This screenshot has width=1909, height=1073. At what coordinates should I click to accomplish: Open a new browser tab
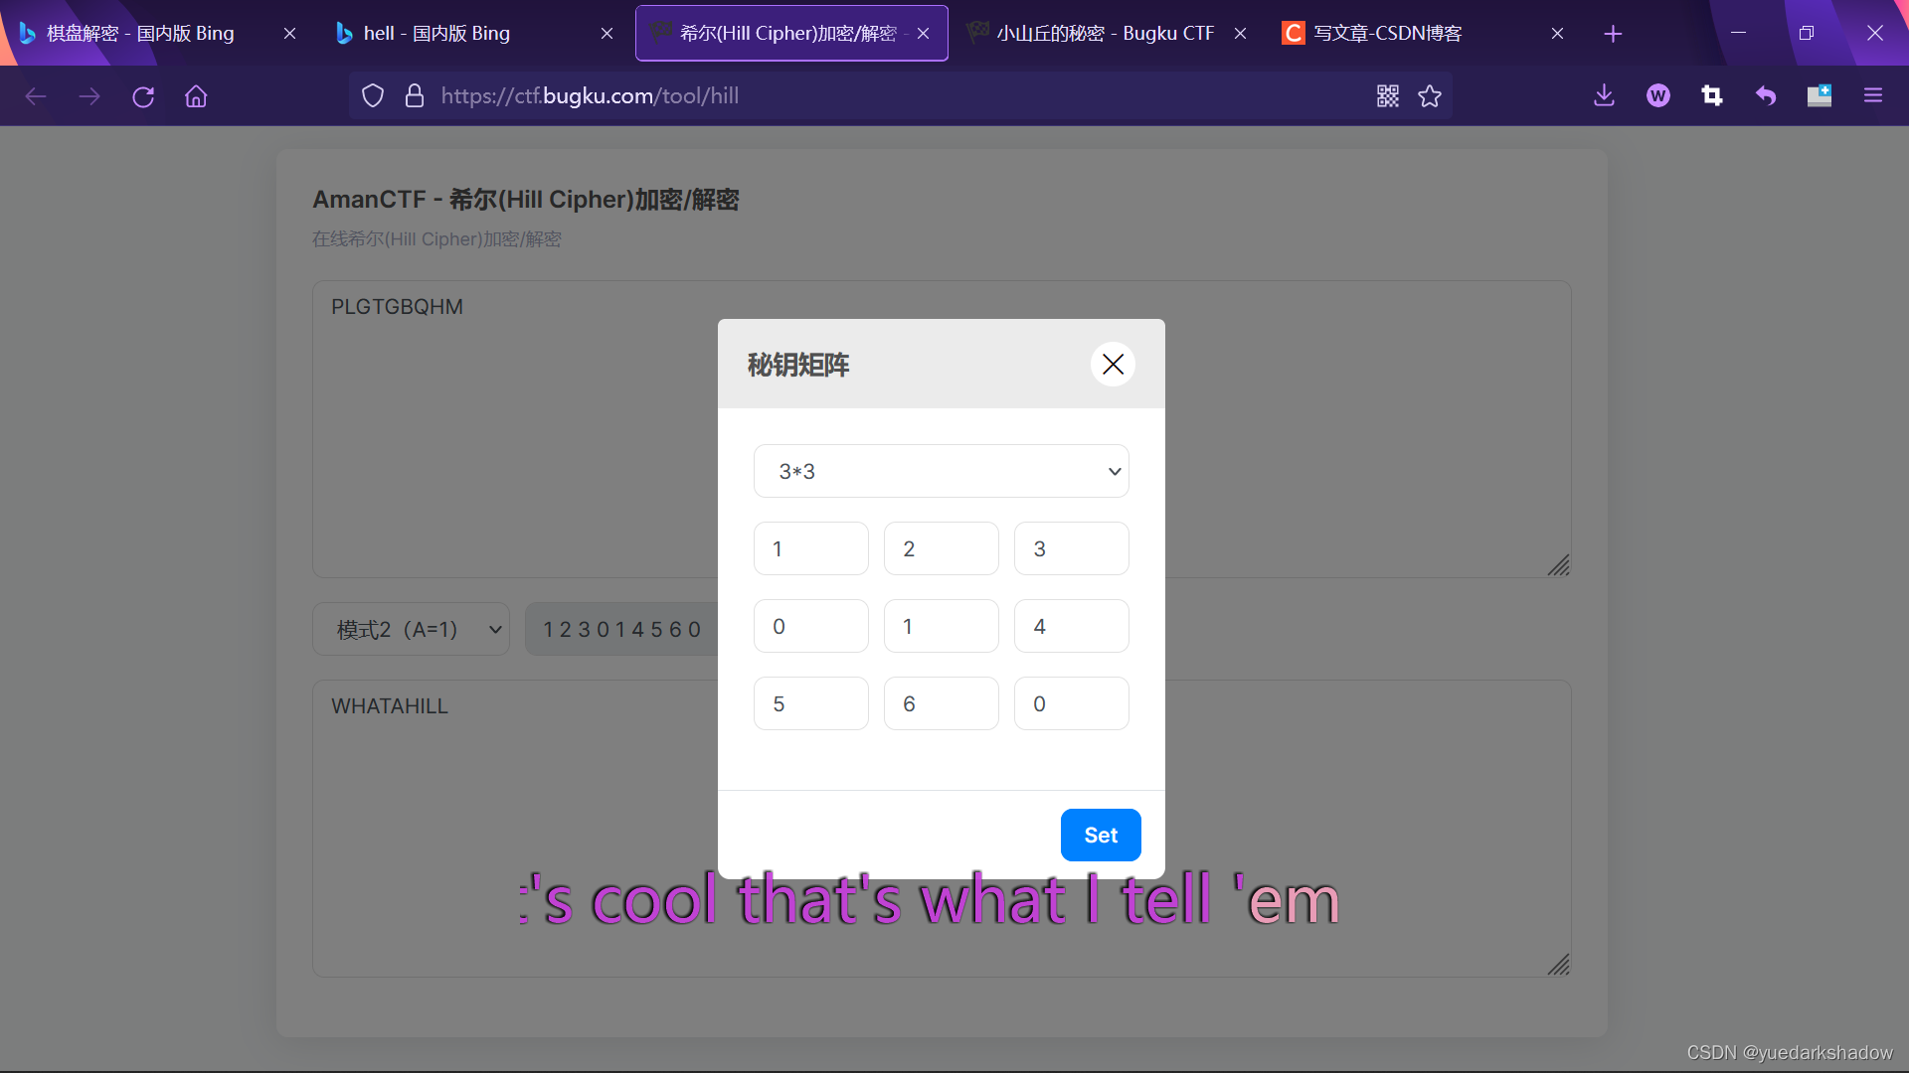pos(1613,34)
